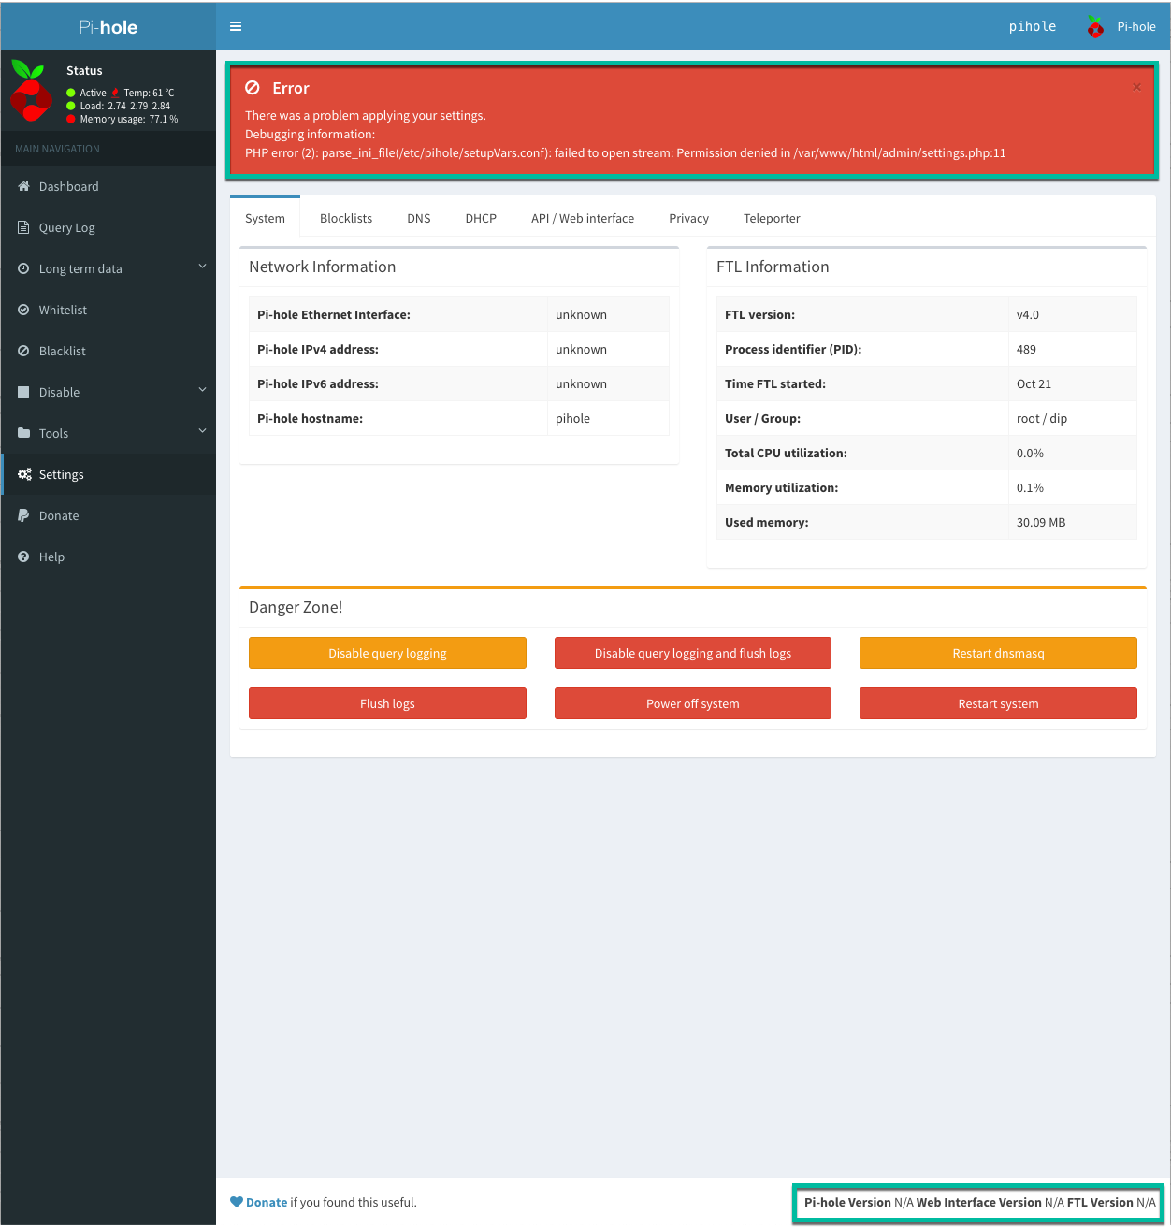The height and width of the screenshot is (1229, 1171).
Task: Click the temperature flame icon in Status
Action: click(115, 93)
